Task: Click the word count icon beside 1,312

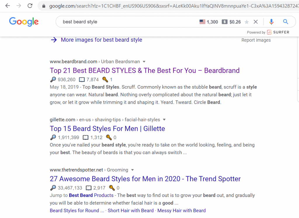Action: point(86,137)
